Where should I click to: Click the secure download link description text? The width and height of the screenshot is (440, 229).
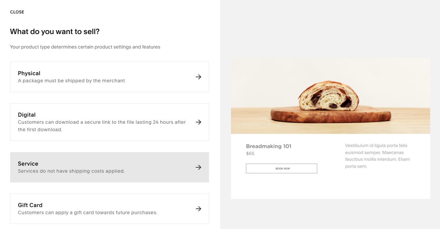[102, 126]
